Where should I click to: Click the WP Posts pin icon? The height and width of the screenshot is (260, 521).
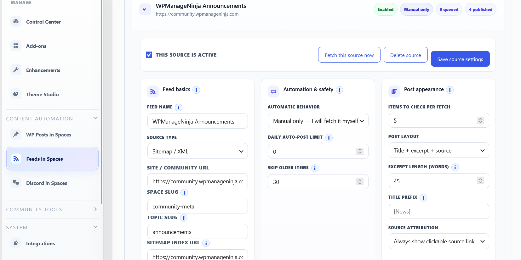tap(16, 134)
